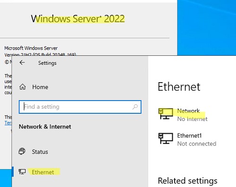The width and height of the screenshot is (236, 187).
Task: Go back using the Settings back arrow
Action: (22, 62)
